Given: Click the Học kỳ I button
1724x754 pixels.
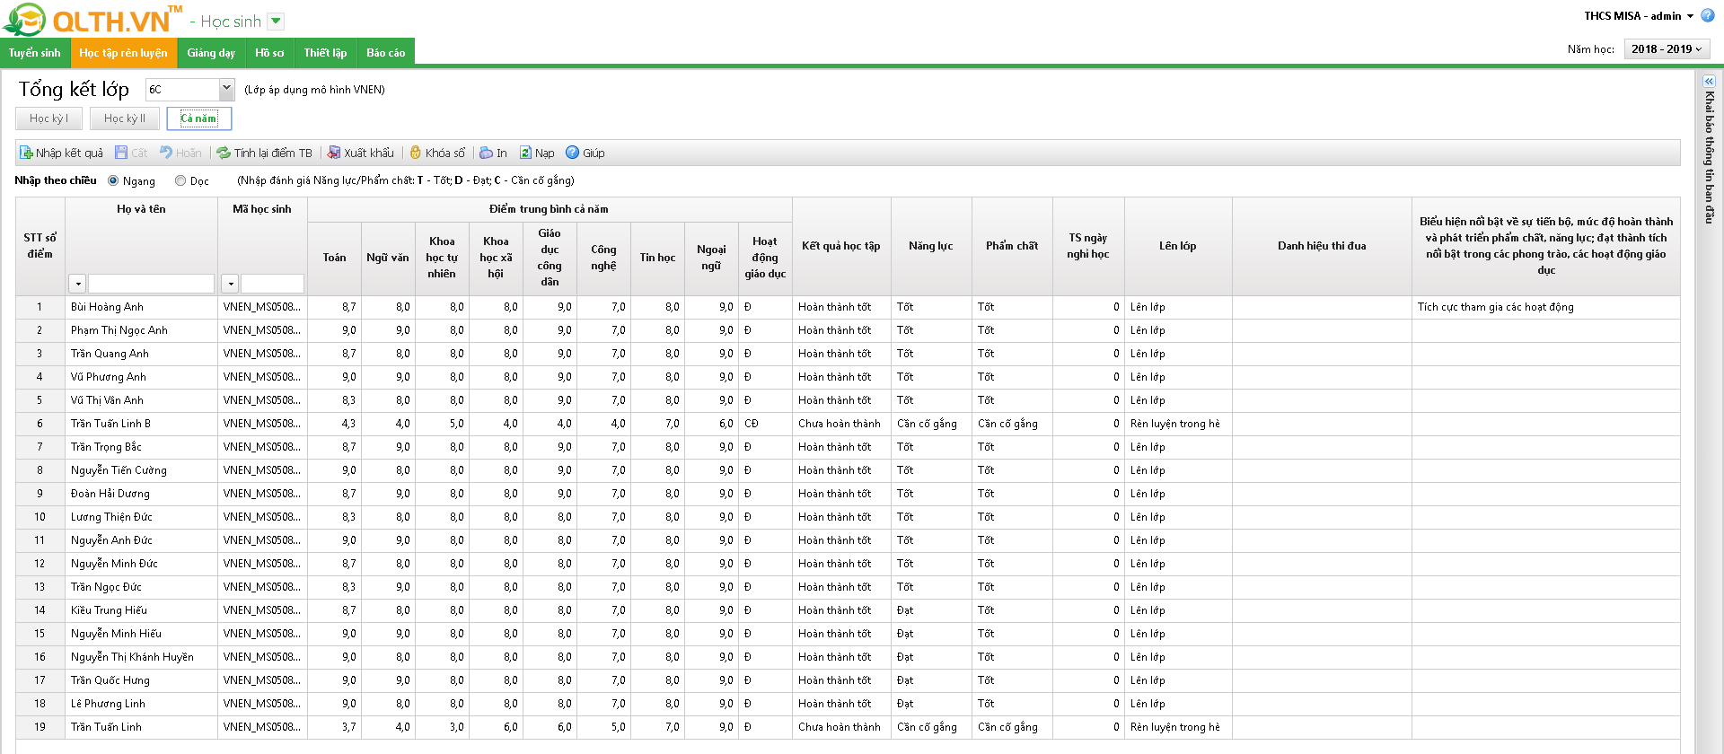Looking at the screenshot, I should point(48,118).
